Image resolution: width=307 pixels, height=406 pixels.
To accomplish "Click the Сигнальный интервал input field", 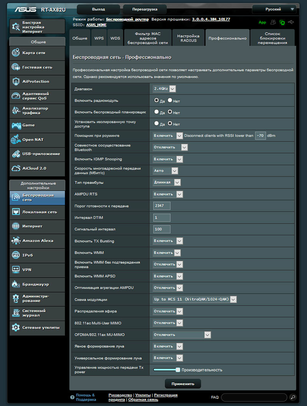I will click(x=162, y=229).
